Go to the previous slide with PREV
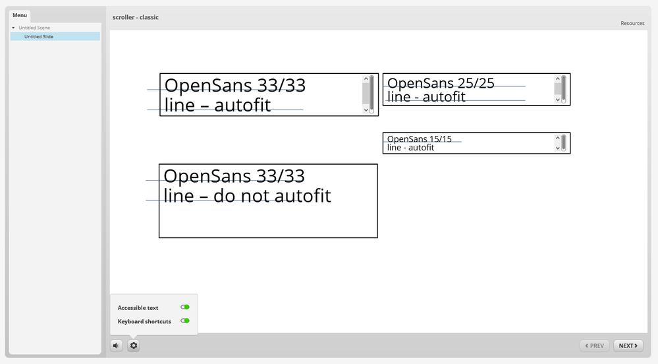The height and width of the screenshot is (364, 658). click(595, 346)
